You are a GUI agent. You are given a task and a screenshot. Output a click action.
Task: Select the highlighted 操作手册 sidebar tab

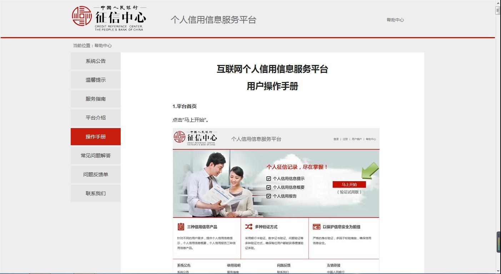click(96, 137)
